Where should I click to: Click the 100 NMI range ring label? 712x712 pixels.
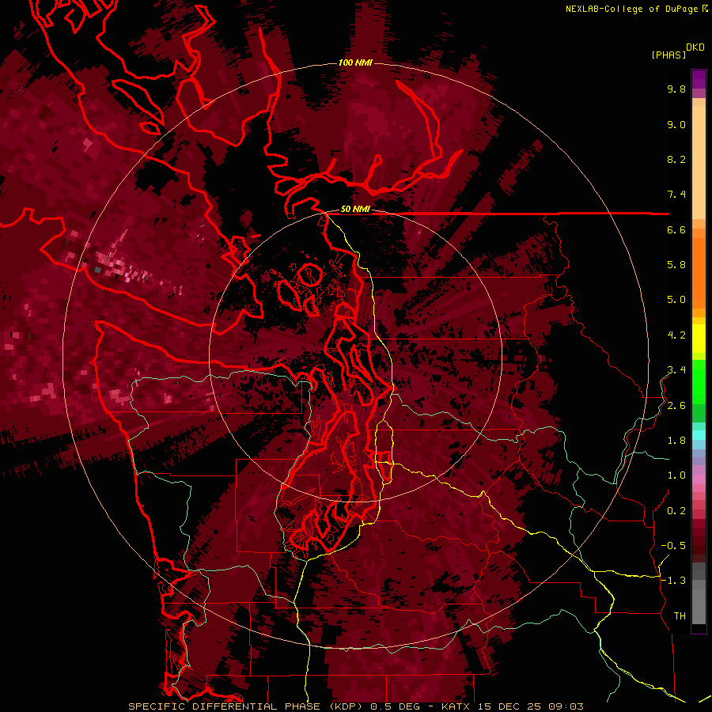point(355,62)
